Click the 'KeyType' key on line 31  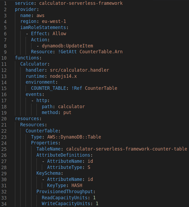[56, 185]
